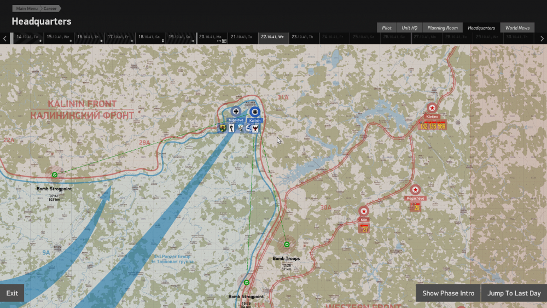The image size is (547, 308).
Task: Show Phase Intro
Action: click(448, 293)
